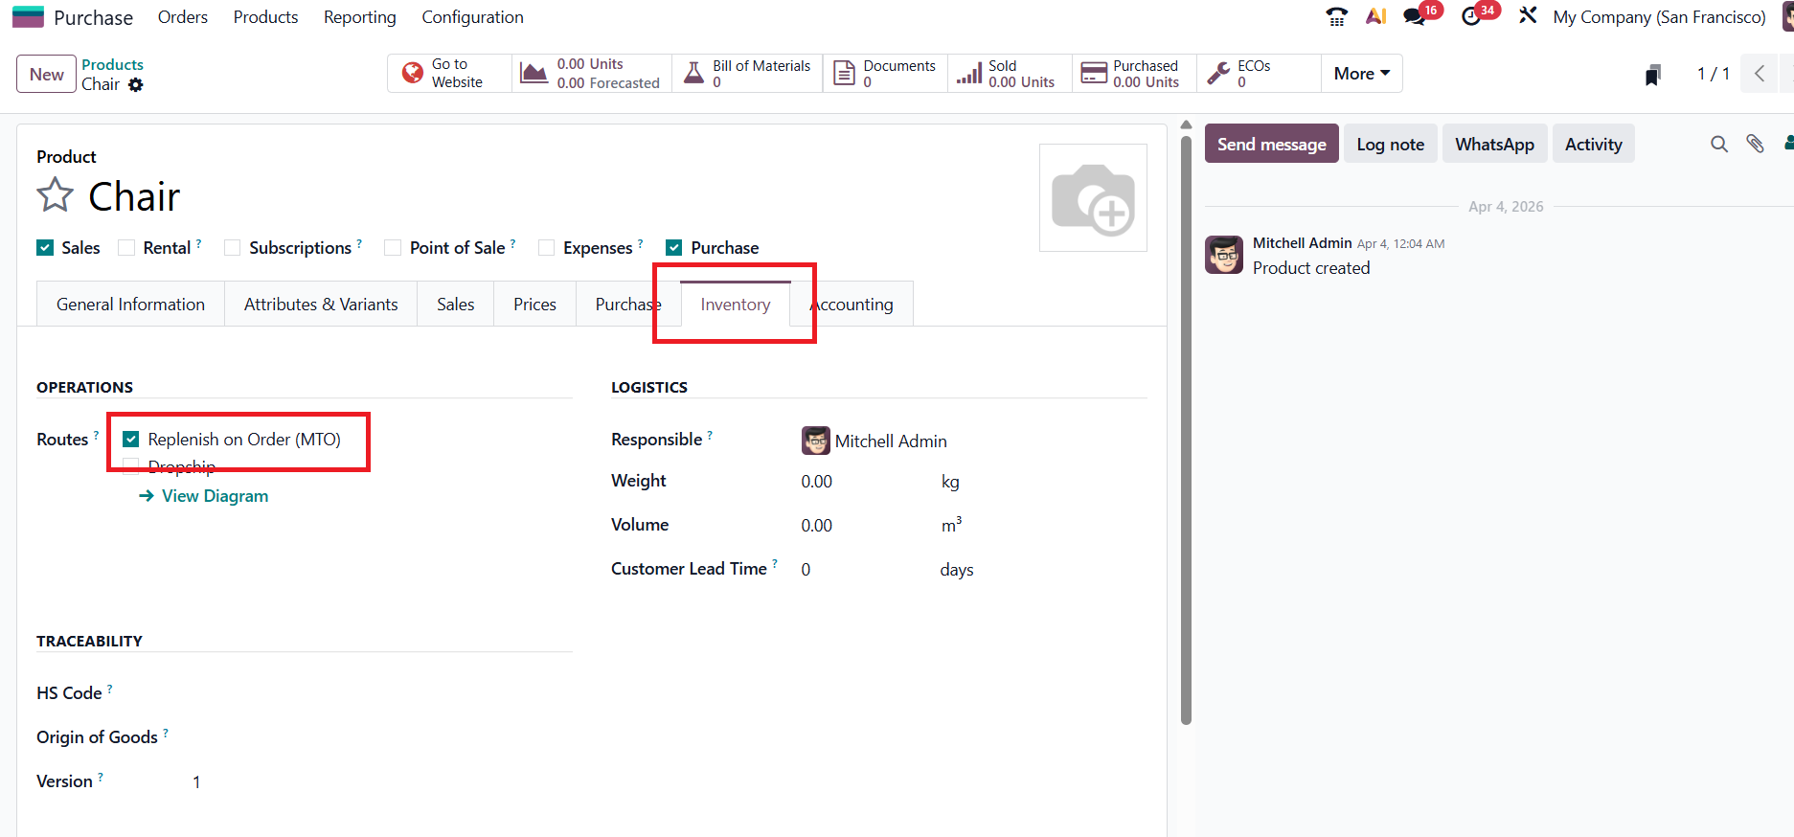This screenshot has height=837, width=1794.
Task: Follow the View Diagram link
Action: (215, 496)
